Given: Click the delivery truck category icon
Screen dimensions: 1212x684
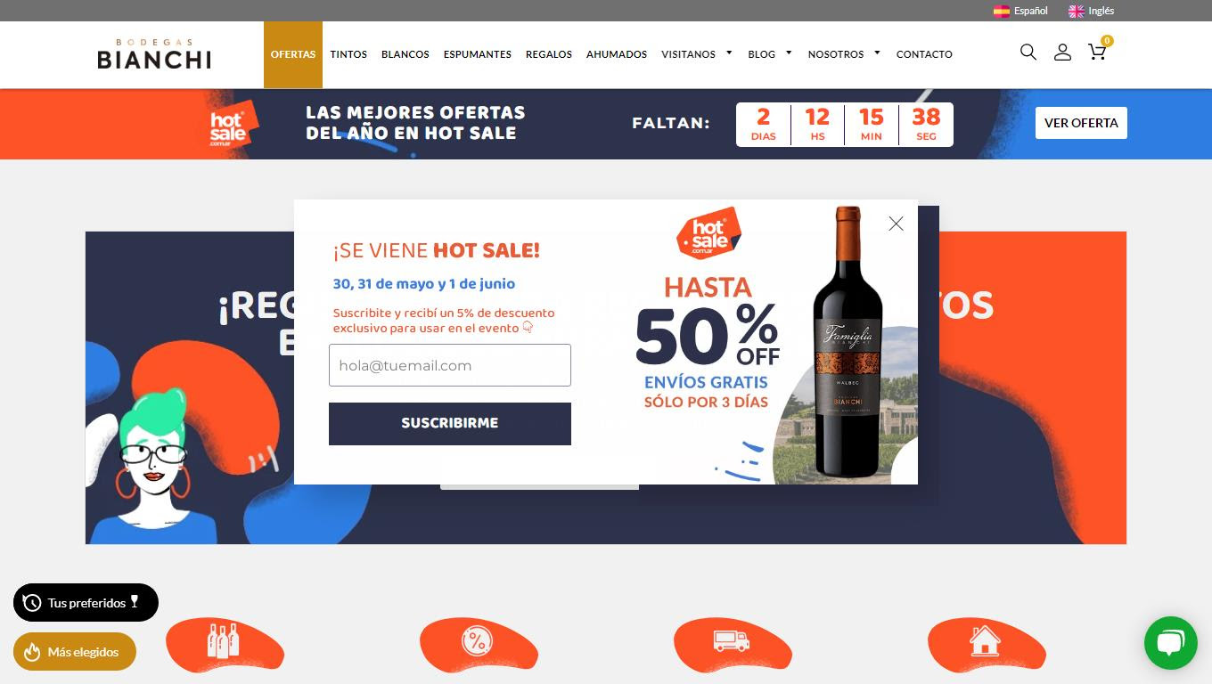Looking at the screenshot, I should pyautogui.click(x=732, y=642).
